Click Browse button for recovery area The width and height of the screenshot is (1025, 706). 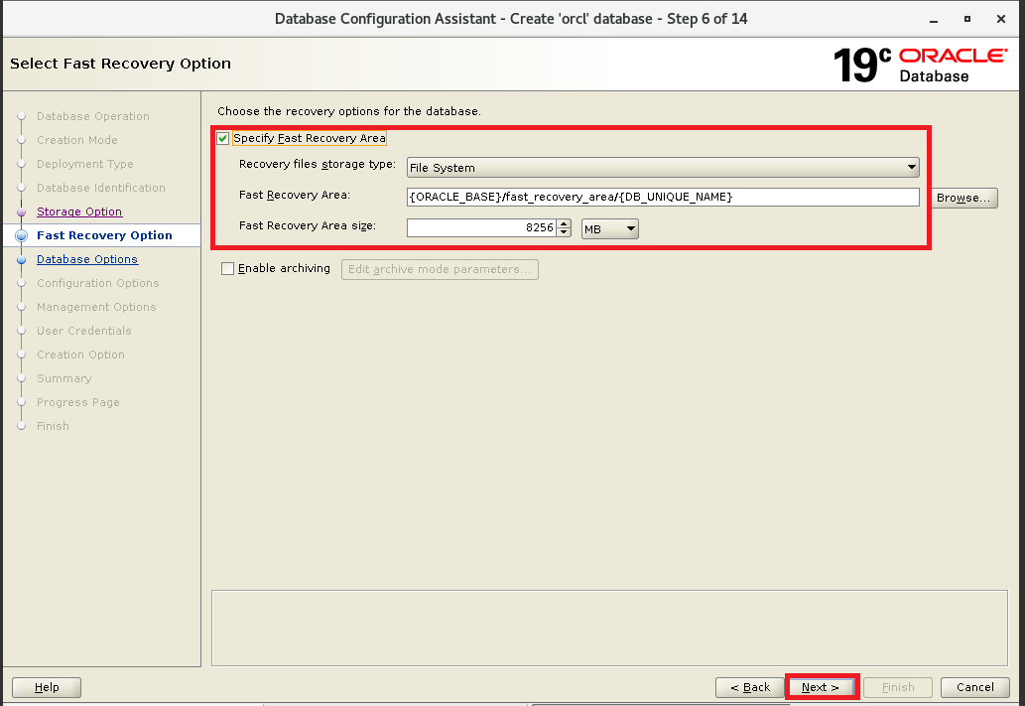[x=963, y=198]
